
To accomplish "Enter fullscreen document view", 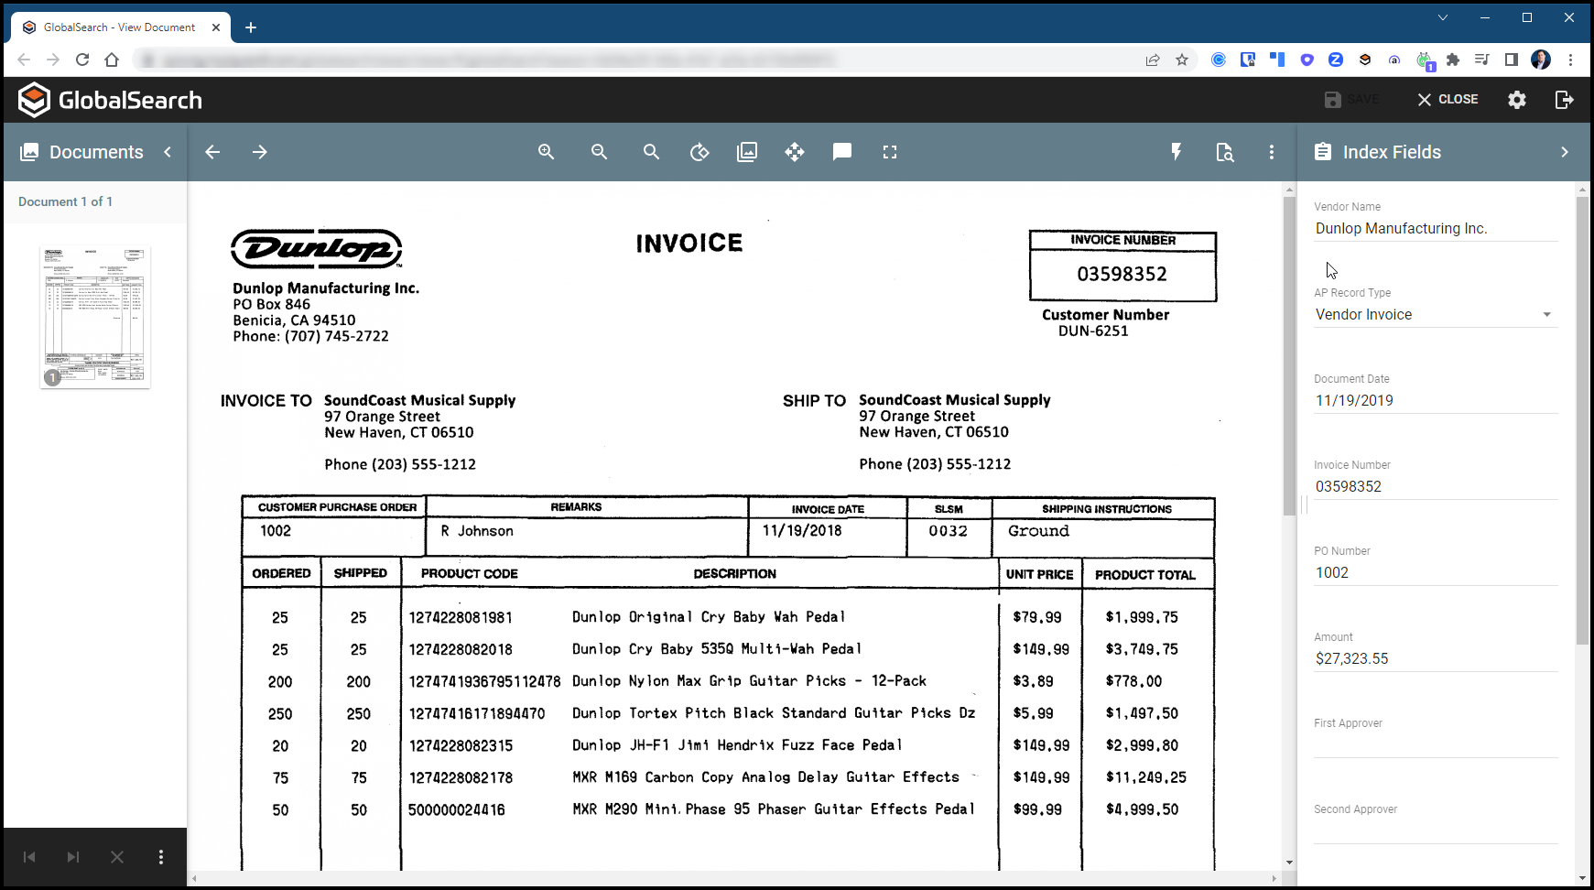I will point(889,152).
